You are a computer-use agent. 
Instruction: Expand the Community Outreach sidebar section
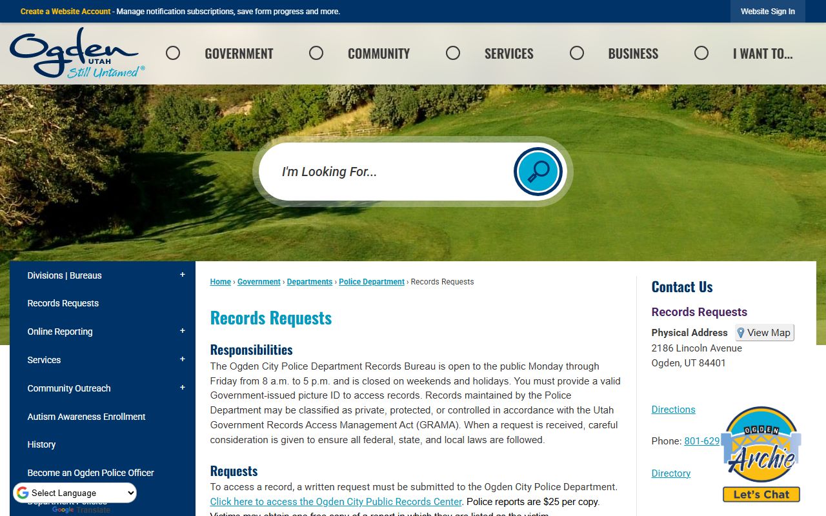point(182,388)
